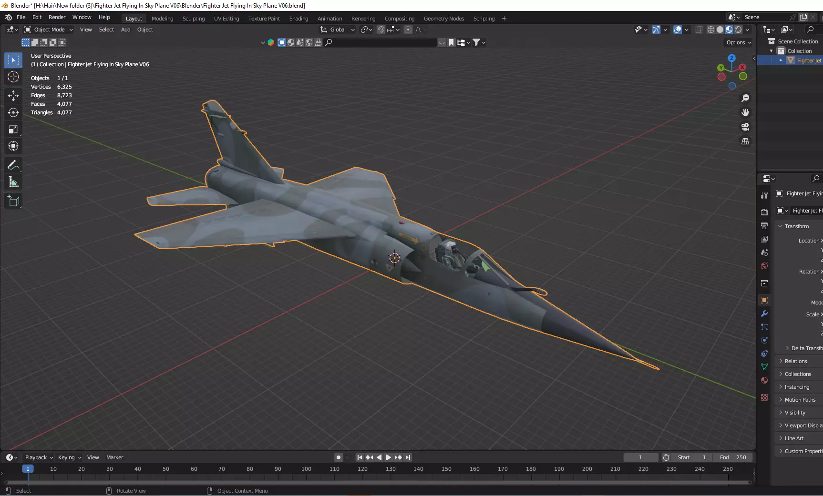
Task: Switch to the Modeling workspace tab
Action: (x=162, y=19)
